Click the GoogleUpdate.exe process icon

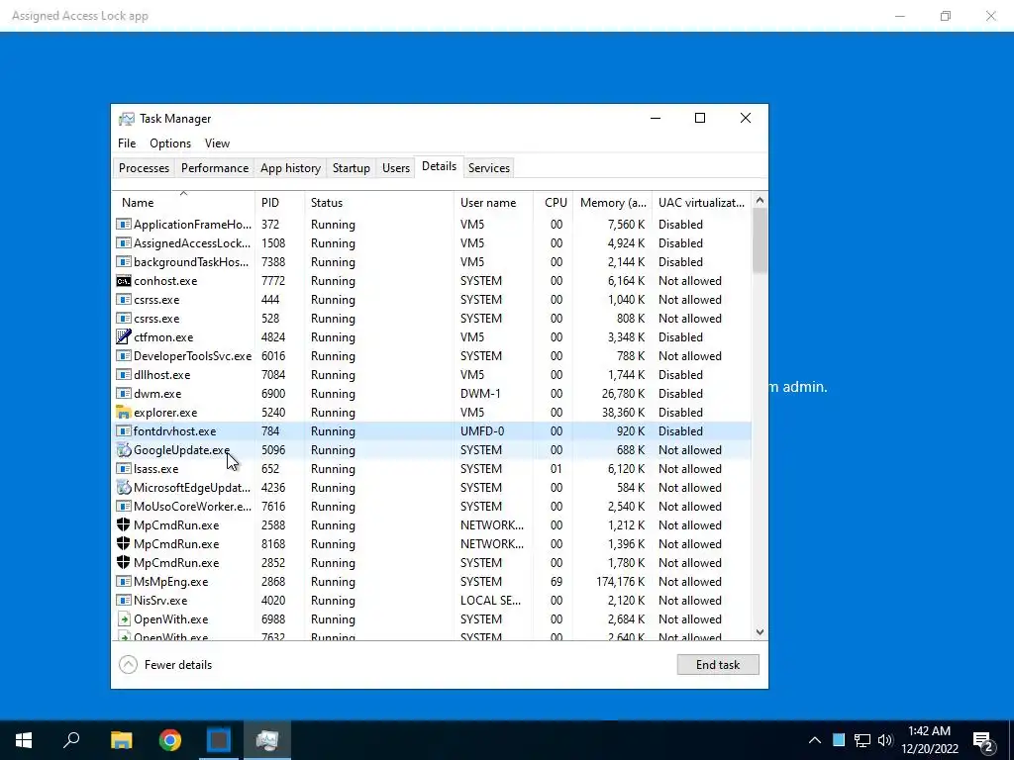click(124, 450)
